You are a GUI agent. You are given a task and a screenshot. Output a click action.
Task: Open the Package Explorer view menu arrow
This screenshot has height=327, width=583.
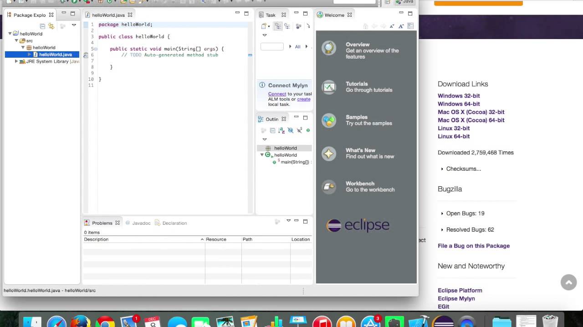tap(74, 26)
